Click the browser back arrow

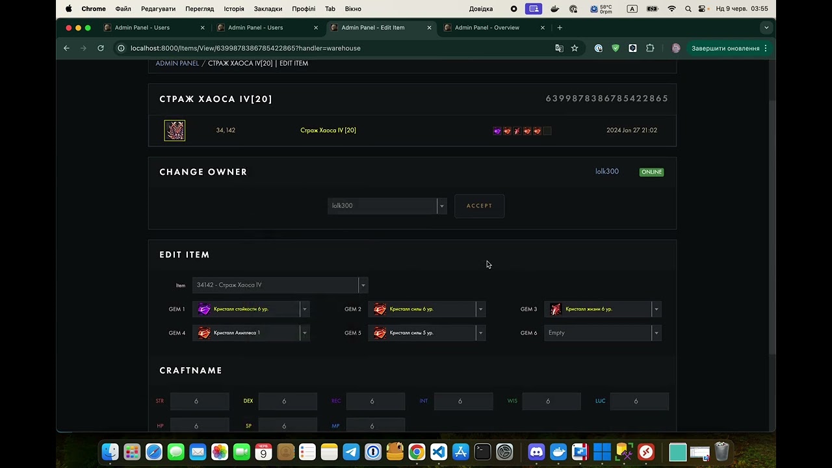point(66,48)
